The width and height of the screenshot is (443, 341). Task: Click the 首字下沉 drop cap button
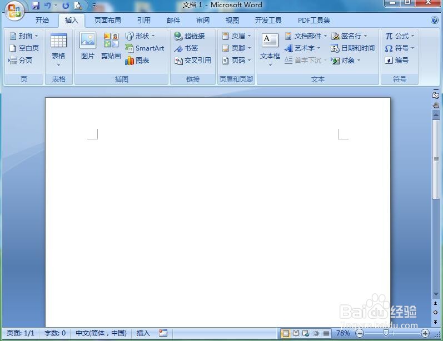pos(306,60)
